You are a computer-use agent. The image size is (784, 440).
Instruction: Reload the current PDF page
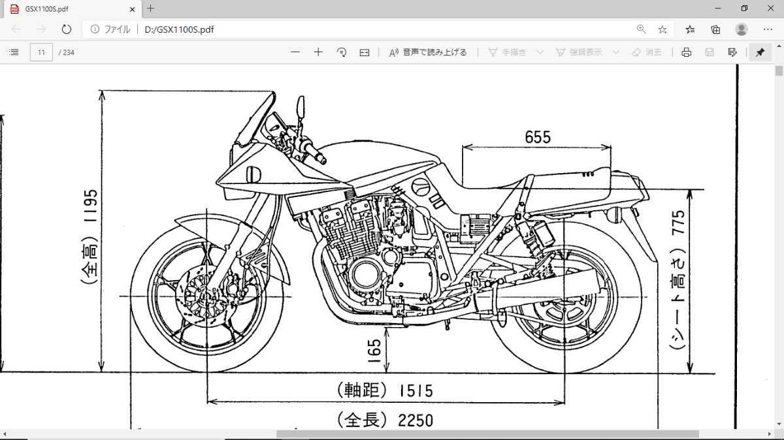(x=66, y=29)
